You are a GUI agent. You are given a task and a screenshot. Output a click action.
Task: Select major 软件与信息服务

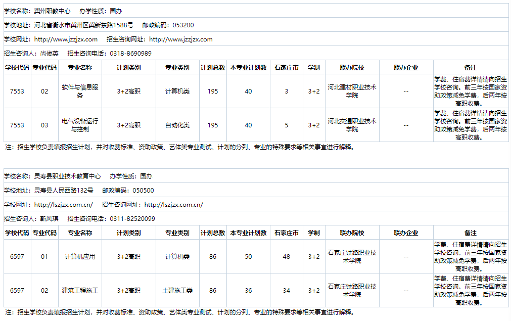[79, 91]
